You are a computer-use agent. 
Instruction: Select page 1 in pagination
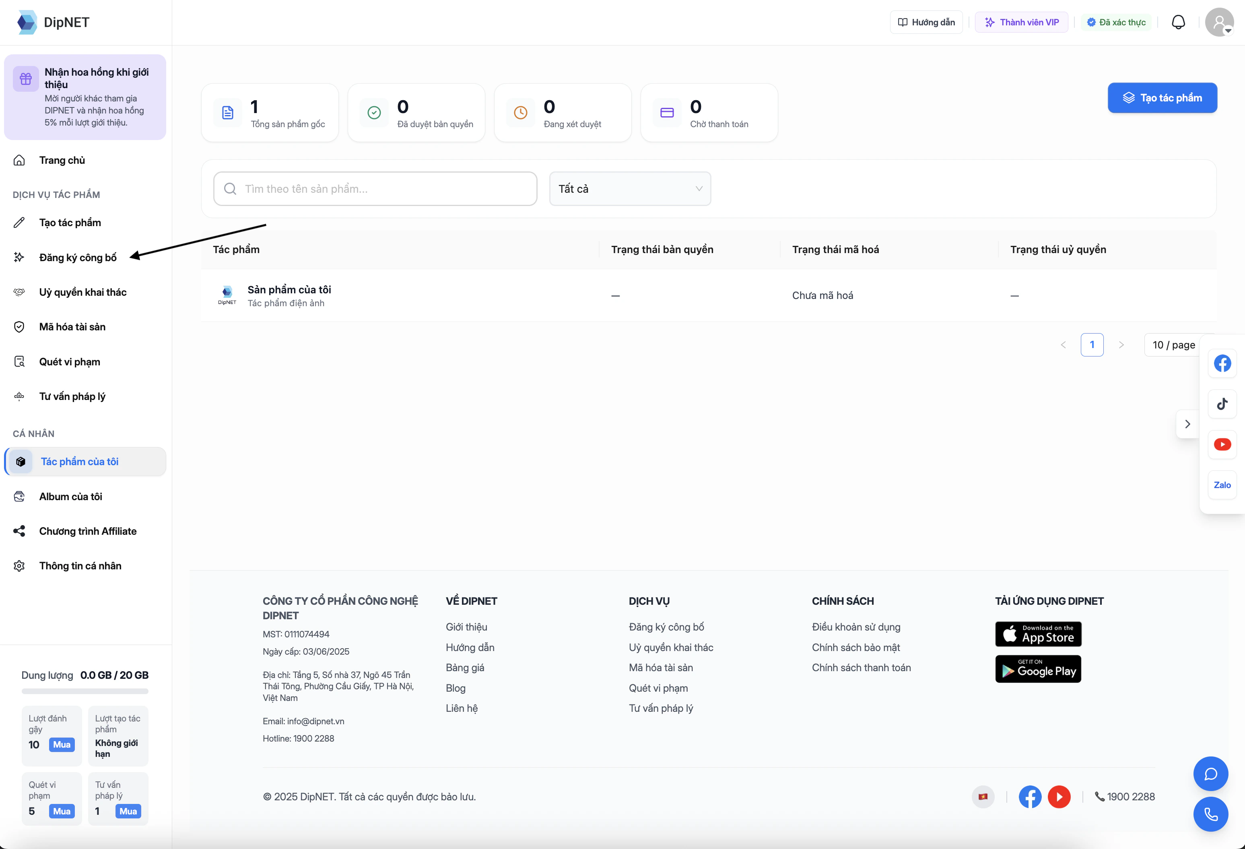[x=1092, y=344]
